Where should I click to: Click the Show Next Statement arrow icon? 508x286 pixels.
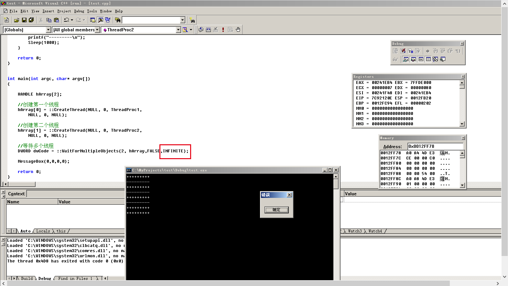pyautogui.click(x=428, y=51)
